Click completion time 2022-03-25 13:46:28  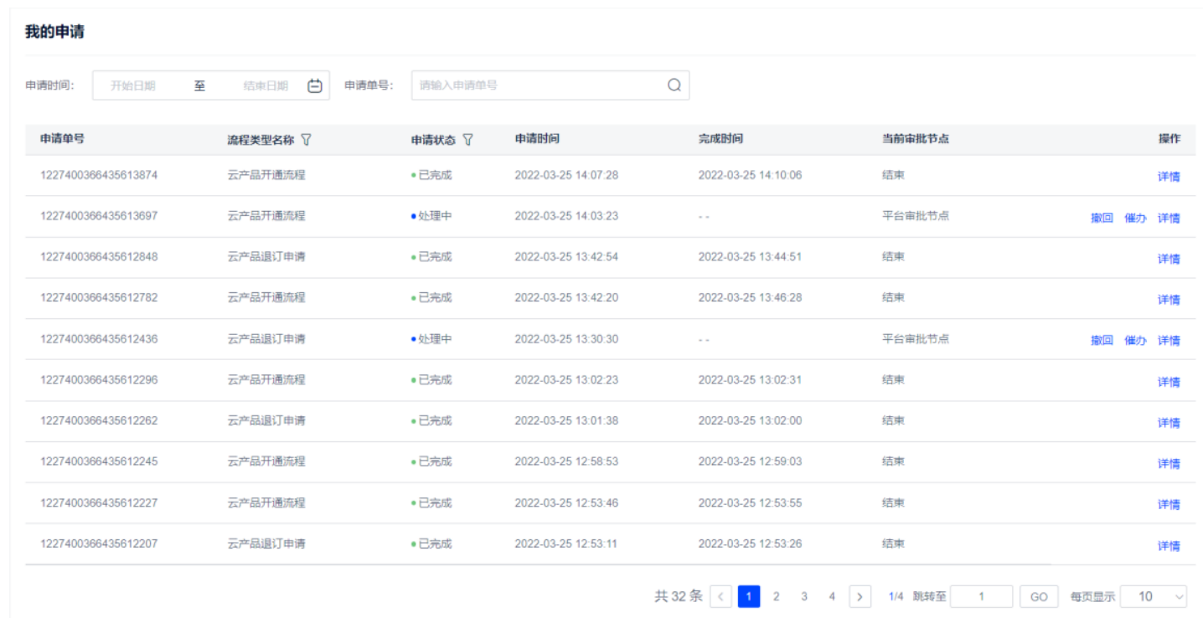750,297
